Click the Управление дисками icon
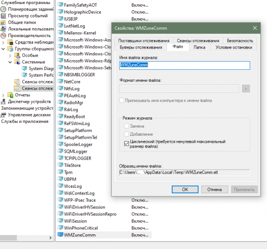Screen dimensions: 267x249 (x=4, y=115)
